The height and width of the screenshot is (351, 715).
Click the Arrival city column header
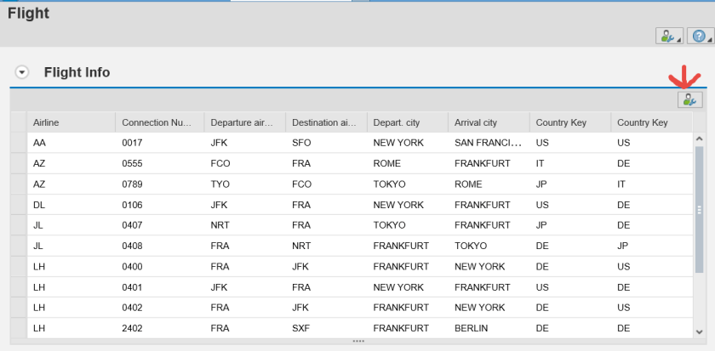487,122
